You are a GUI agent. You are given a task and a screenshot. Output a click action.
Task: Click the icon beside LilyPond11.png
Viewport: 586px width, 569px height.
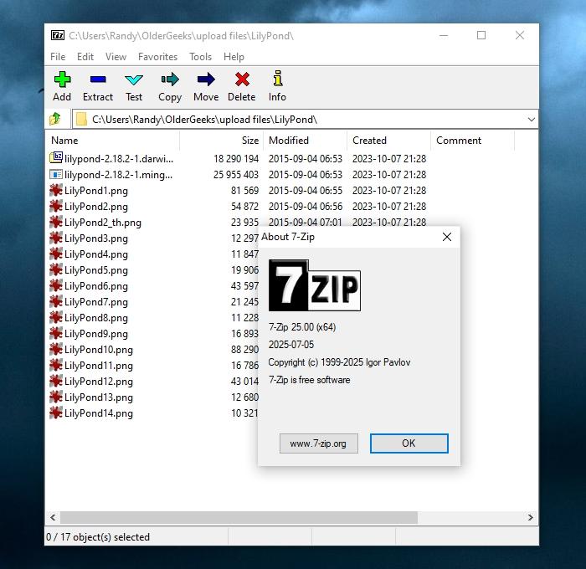[56, 365]
